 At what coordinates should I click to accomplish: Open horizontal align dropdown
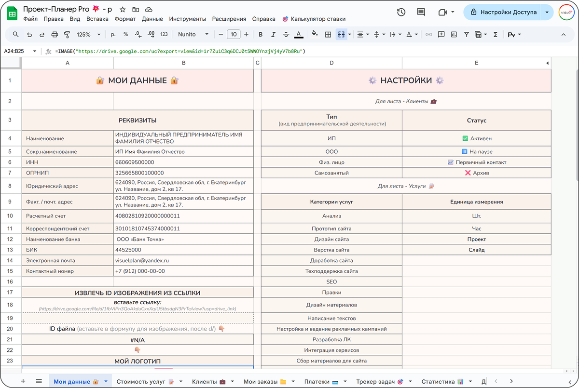pos(362,35)
